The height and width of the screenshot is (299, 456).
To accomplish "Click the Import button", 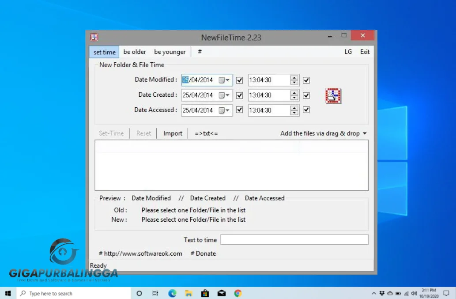I will pyautogui.click(x=173, y=133).
